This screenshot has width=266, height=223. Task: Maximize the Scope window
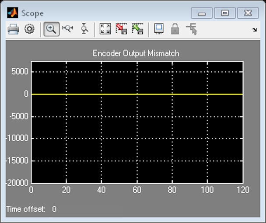225,13
